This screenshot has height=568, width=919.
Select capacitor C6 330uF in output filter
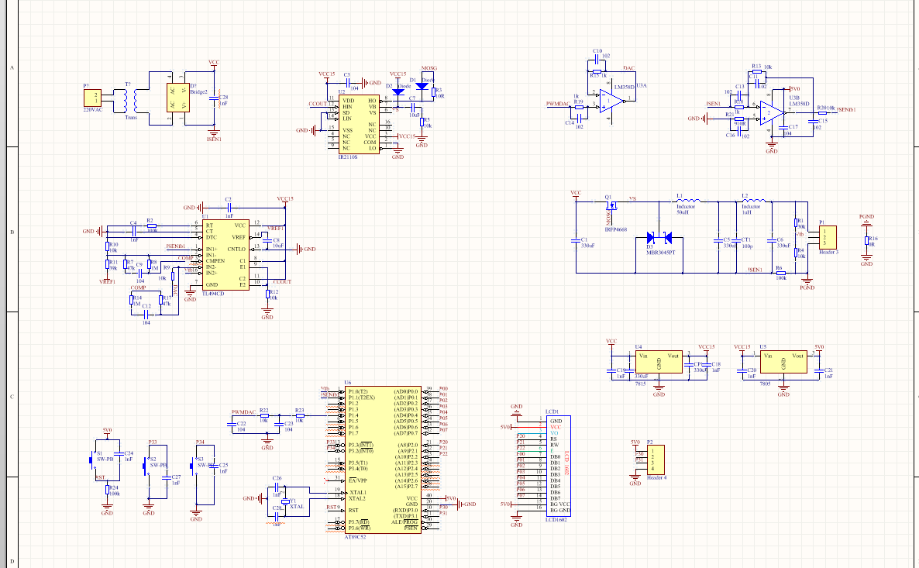click(x=772, y=240)
